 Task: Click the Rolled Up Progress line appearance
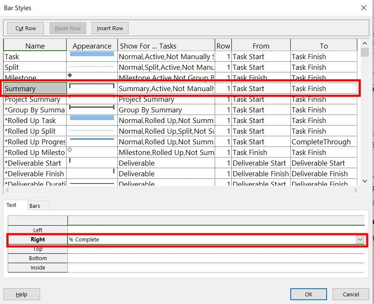click(x=92, y=139)
